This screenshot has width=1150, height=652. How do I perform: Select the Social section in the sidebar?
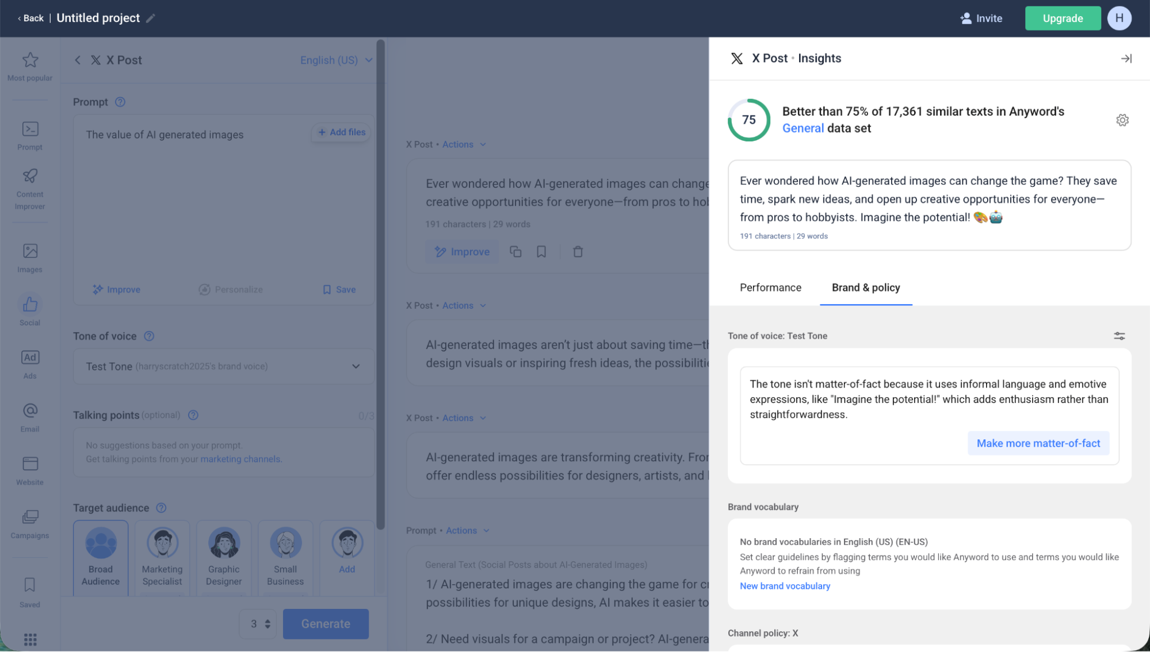pyautogui.click(x=29, y=309)
